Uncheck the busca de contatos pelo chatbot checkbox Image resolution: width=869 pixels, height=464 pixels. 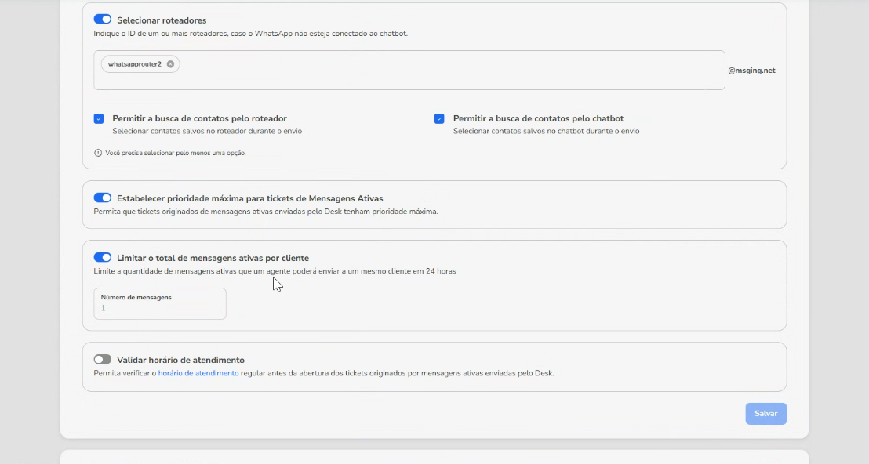[439, 119]
